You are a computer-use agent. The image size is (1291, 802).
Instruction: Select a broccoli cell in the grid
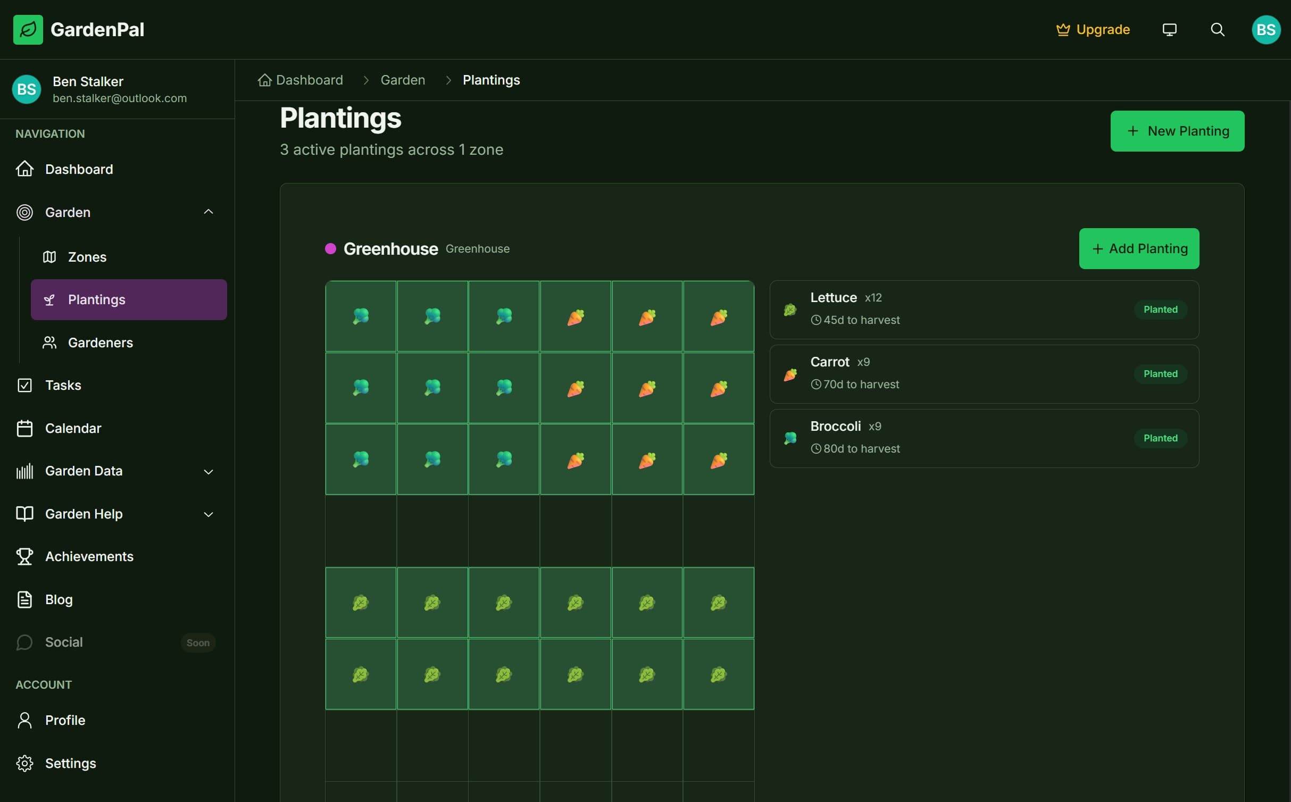pos(361,316)
